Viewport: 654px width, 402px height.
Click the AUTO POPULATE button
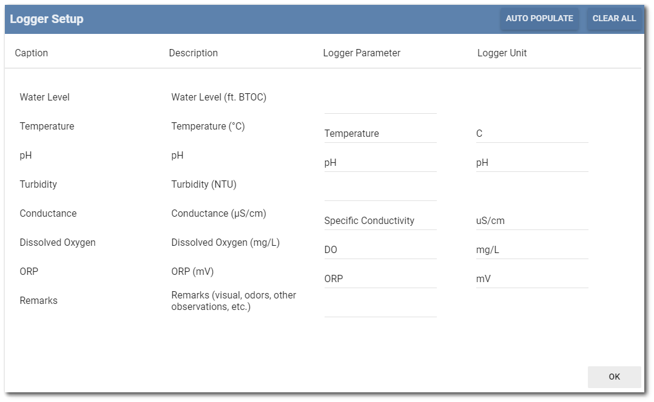click(x=539, y=18)
